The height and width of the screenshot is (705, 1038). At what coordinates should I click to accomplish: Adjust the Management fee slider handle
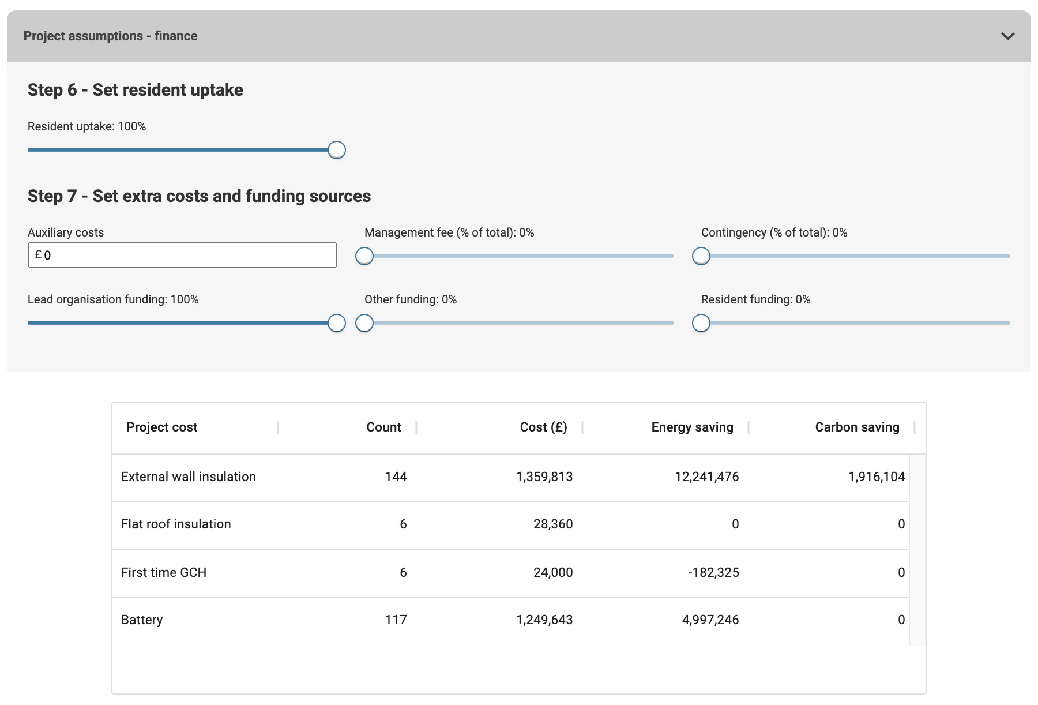(x=364, y=256)
